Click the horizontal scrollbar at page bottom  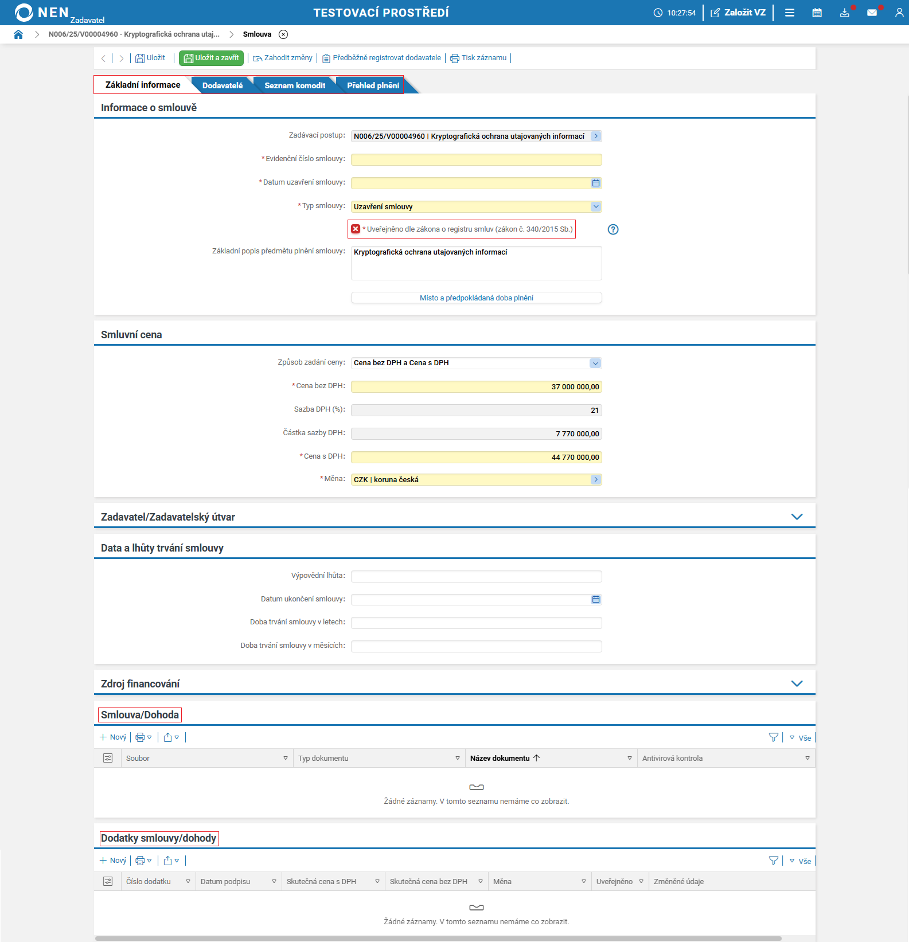point(438,939)
